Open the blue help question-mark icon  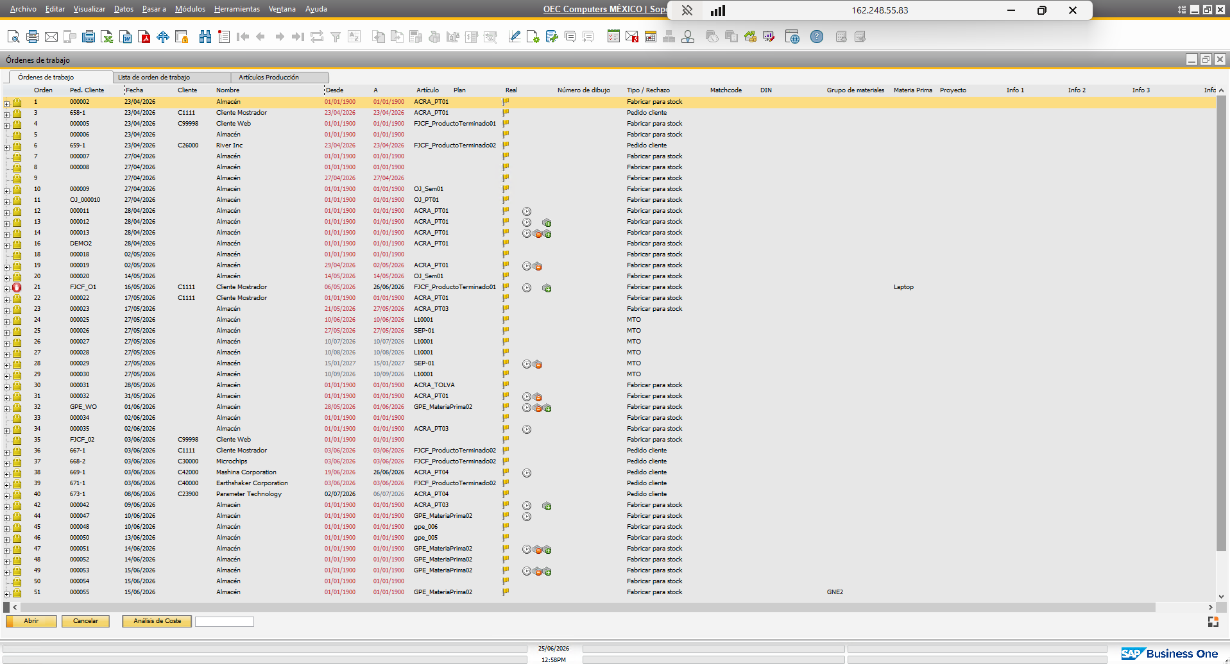coord(817,37)
